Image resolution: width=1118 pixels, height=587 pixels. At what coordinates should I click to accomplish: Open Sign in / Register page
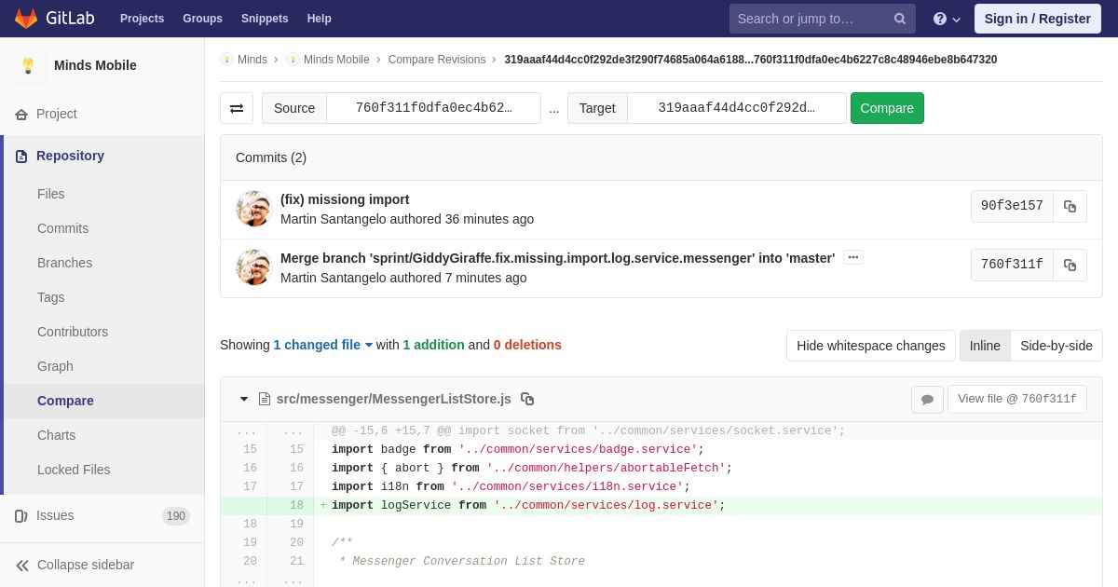pyautogui.click(x=1037, y=19)
